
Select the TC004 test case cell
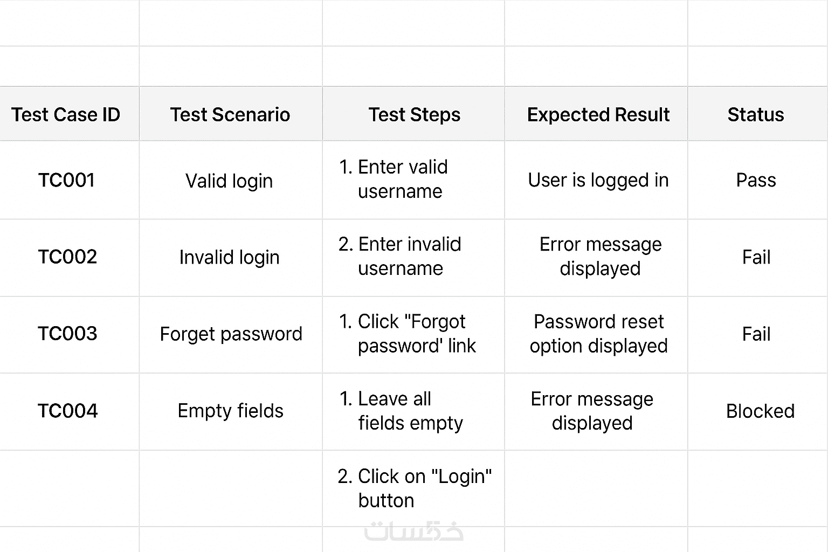tap(67, 411)
